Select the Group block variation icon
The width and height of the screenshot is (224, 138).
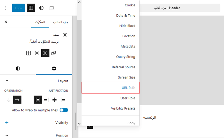click(53, 53)
